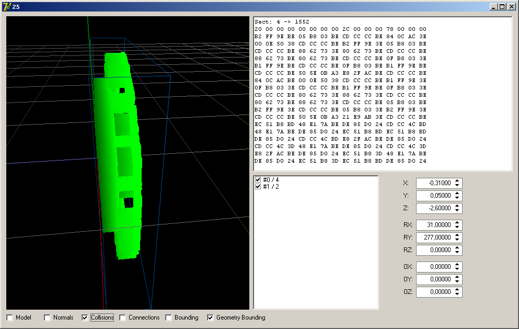The height and width of the screenshot is (329, 519).
Task: Close the 25 window
Action: 511,7
